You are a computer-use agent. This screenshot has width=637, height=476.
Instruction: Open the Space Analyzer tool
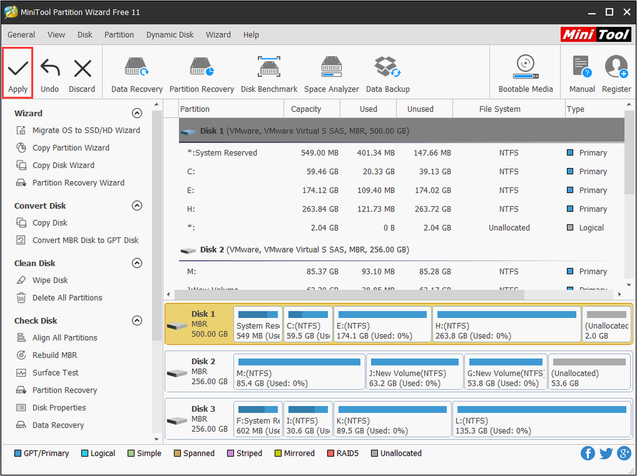click(332, 75)
